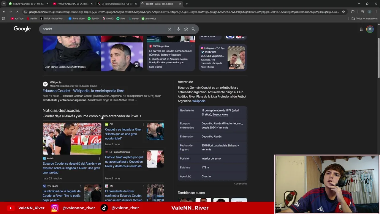380x214 pixels.
Task: Go back to the previous page
Action: point(4,12)
